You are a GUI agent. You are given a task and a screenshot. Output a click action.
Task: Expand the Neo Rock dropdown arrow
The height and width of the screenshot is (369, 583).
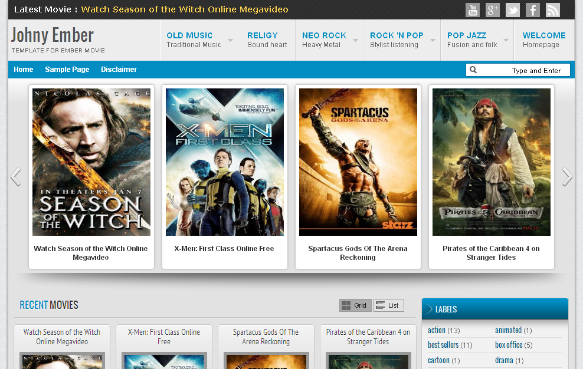pyautogui.click(x=355, y=40)
